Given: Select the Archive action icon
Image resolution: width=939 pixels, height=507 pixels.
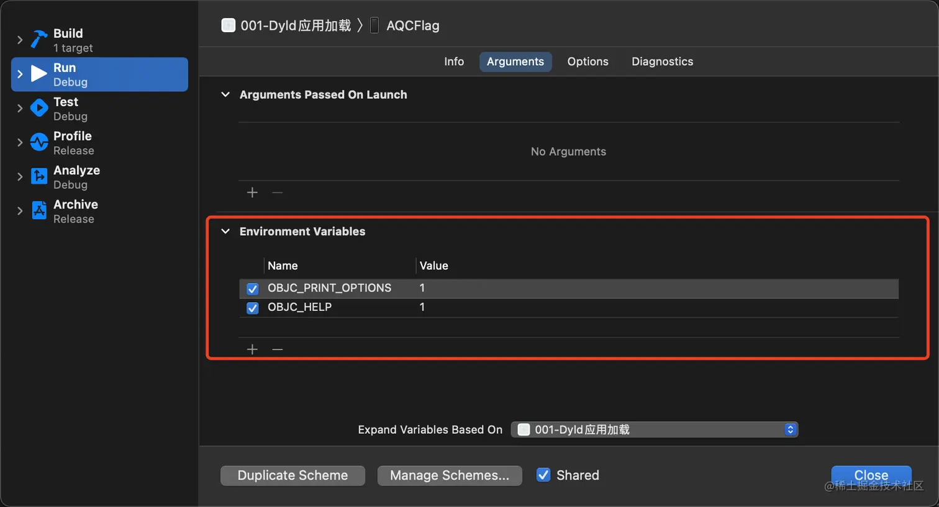Looking at the screenshot, I should 39,210.
